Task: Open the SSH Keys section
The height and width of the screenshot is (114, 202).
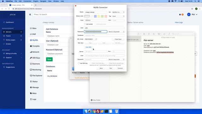Action: [x=35, y=58]
